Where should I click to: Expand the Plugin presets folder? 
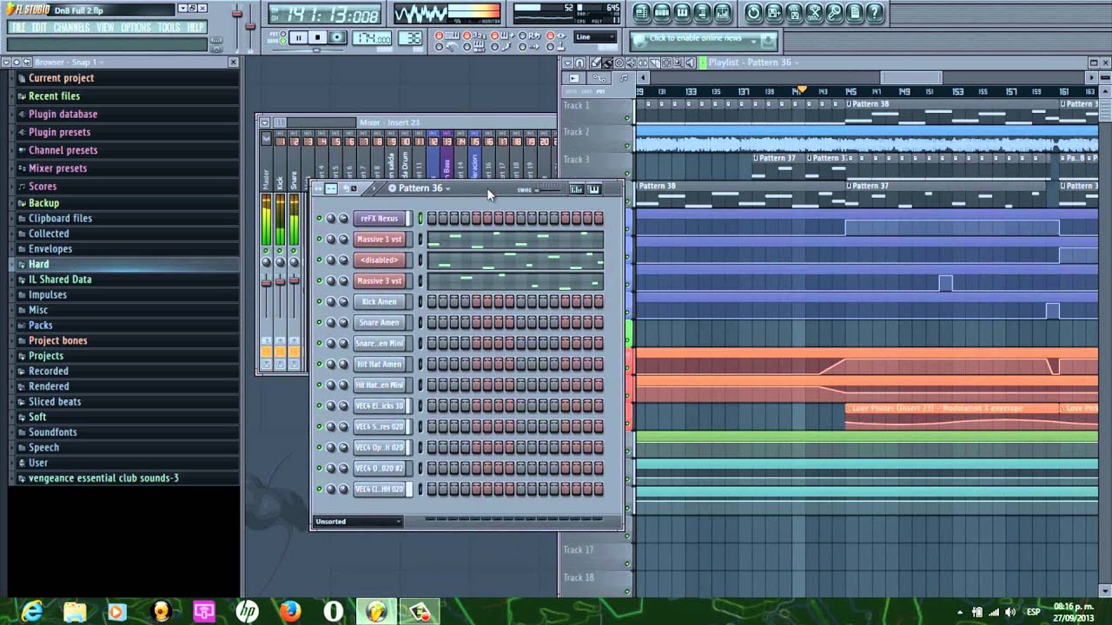pos(59,132)
